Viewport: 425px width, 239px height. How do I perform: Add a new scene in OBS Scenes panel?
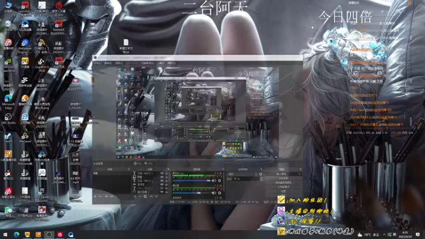click(x=95, y=197)
